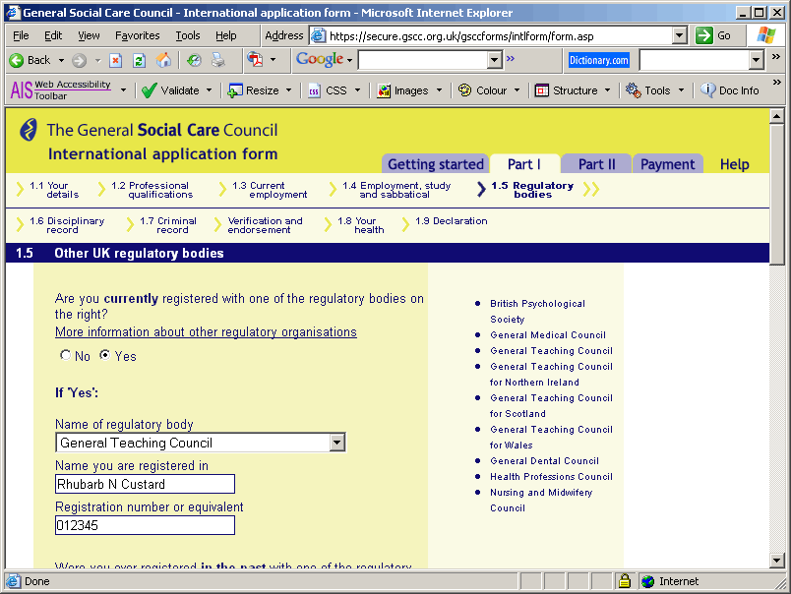Open the browser Help menu

pyautogui.click(x=226, y=35)
